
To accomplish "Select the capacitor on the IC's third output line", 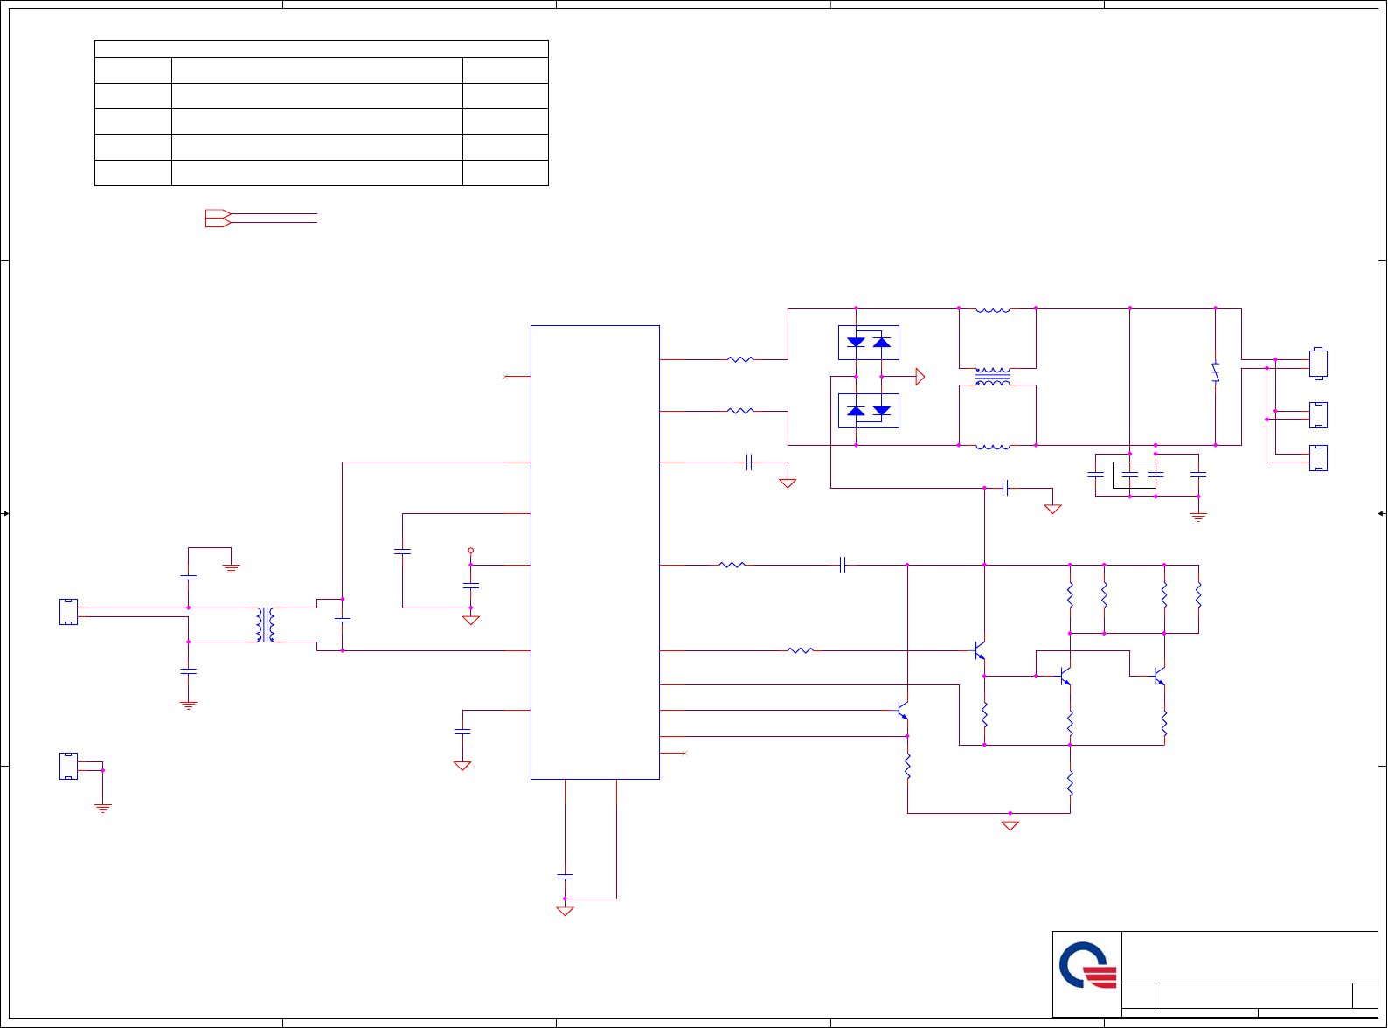I will 749,462.
